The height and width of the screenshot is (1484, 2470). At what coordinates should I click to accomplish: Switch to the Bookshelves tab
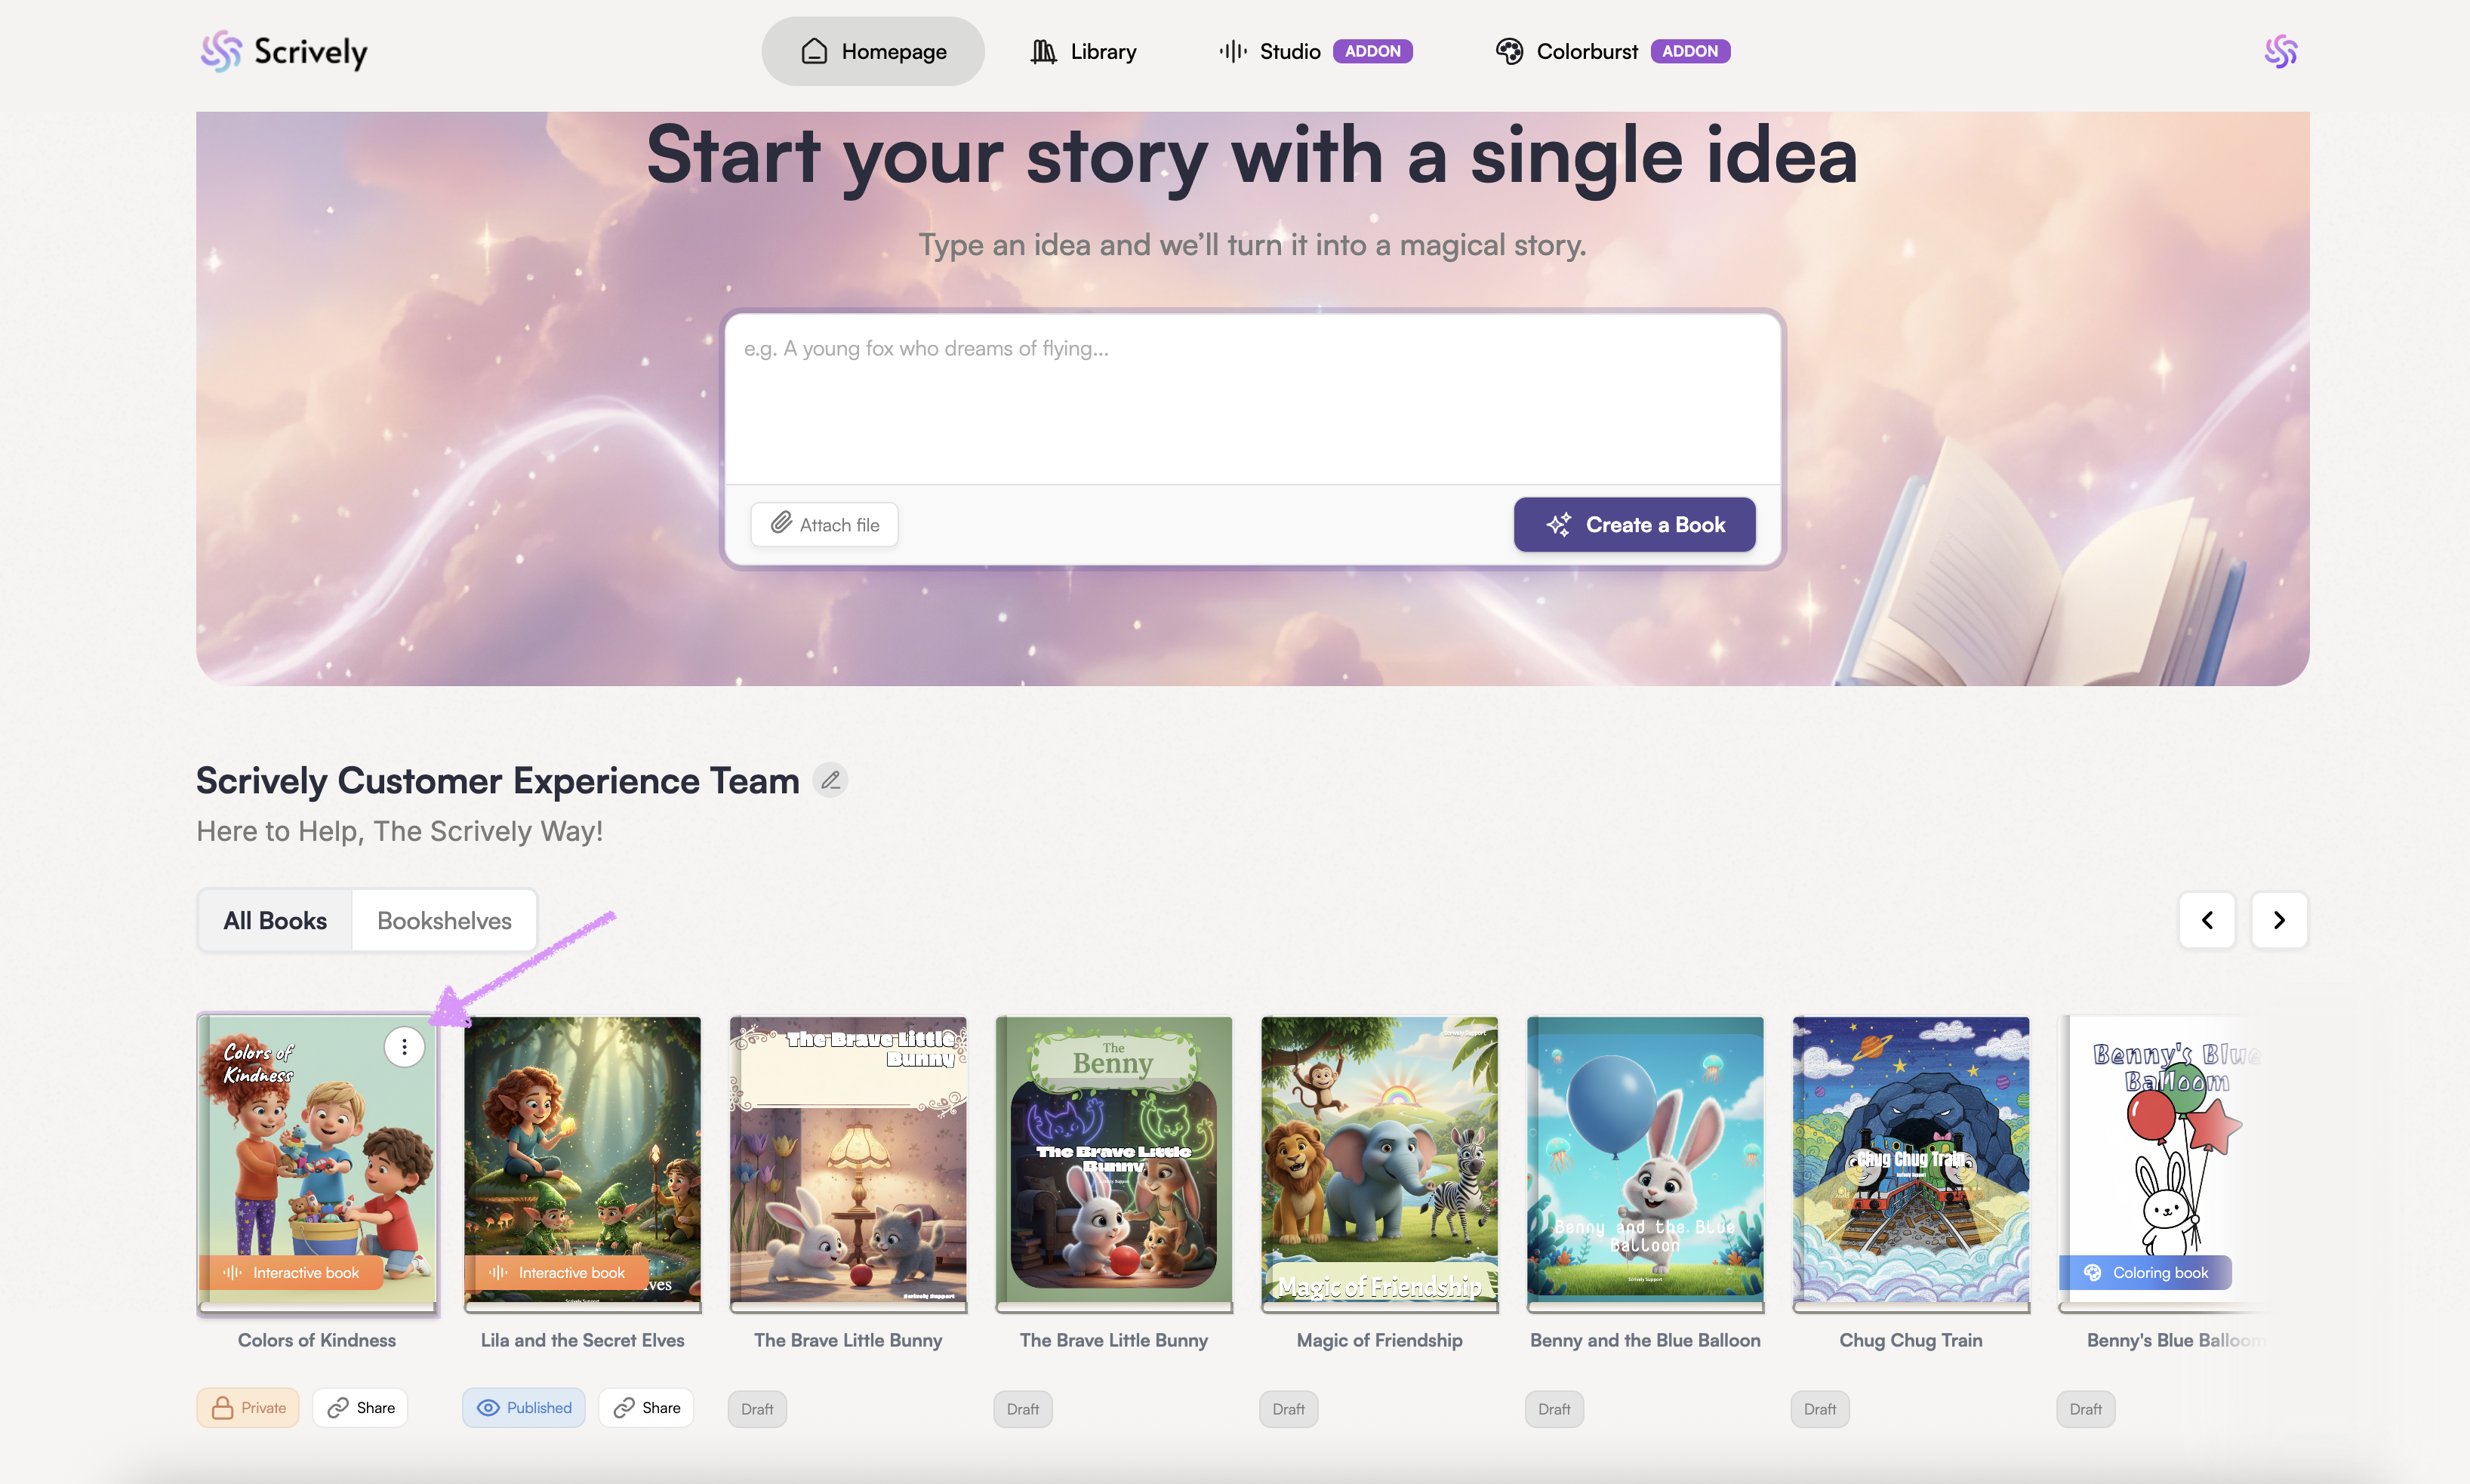[444, 920]
